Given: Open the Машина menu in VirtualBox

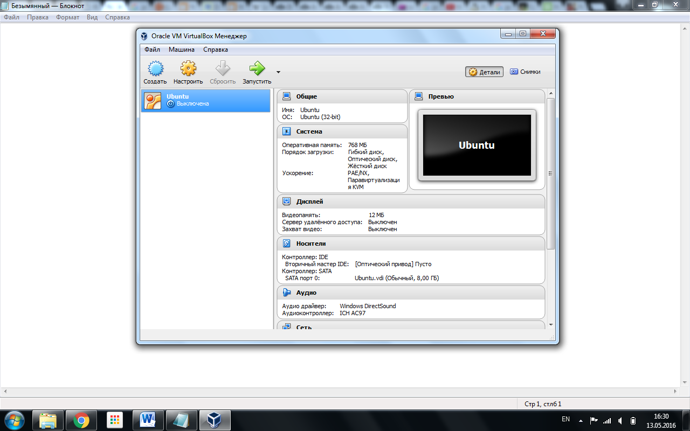Looking at the screenshot, I should (182, 50).
